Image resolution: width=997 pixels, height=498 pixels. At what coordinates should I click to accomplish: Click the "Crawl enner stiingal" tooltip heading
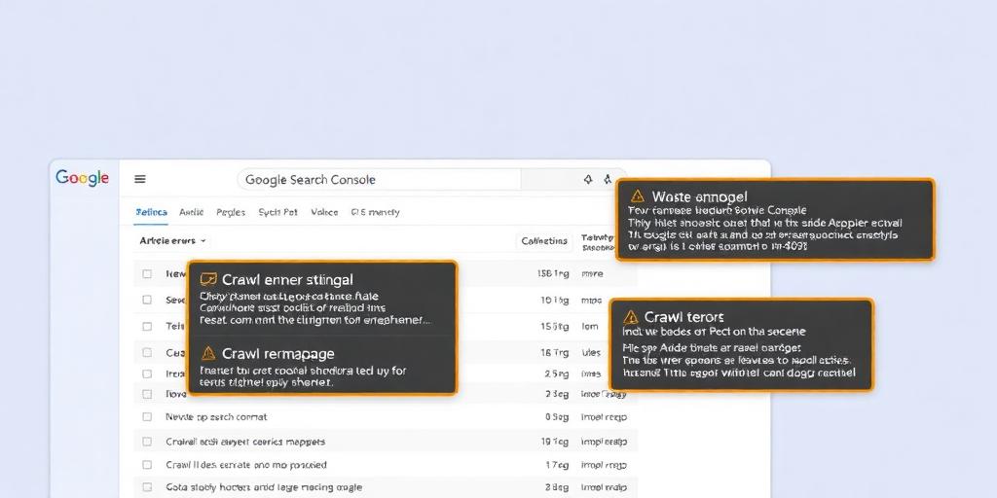[x=287, y=279]
